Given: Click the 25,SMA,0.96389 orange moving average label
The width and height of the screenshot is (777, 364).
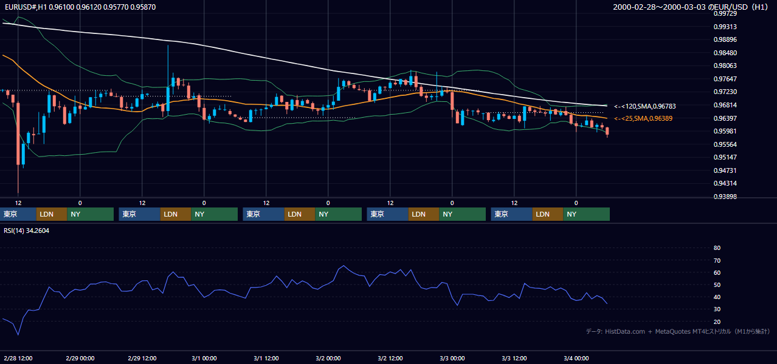Looking at the screenshot, I should click(643, 118).
